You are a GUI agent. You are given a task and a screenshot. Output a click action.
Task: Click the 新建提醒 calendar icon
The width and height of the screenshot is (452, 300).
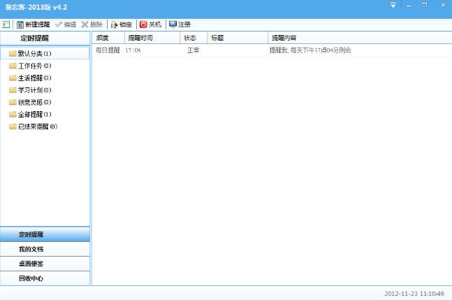[20, 24]
